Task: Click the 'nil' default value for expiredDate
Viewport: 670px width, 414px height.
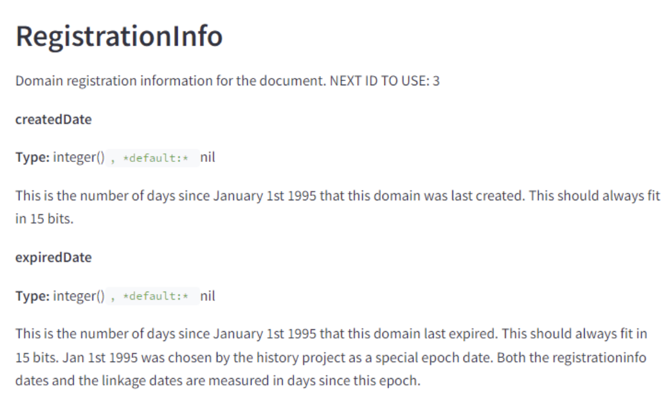Action: (208, 296)
